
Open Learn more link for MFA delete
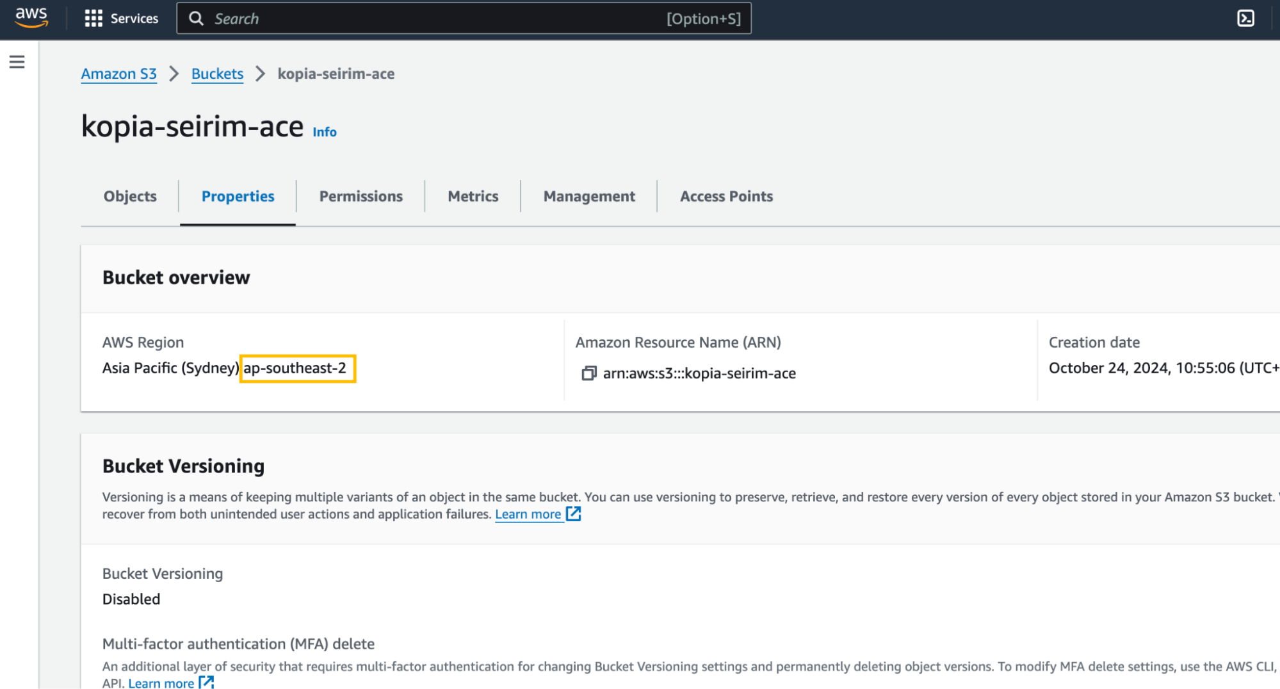click(161, 683)
